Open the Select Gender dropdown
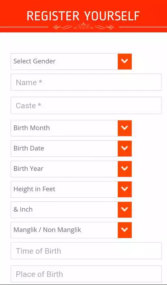The height and width of the screenshot is (285, 167). 71,61
